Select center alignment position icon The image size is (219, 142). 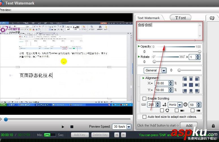coord(191,85)
